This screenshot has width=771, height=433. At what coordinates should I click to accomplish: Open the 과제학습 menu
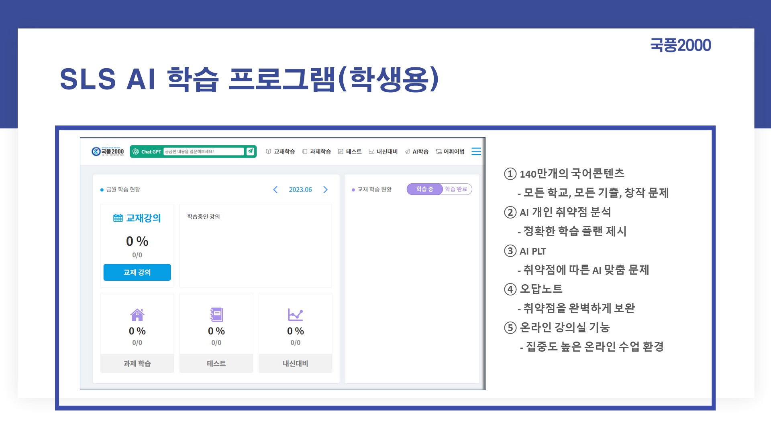point(316,152)
